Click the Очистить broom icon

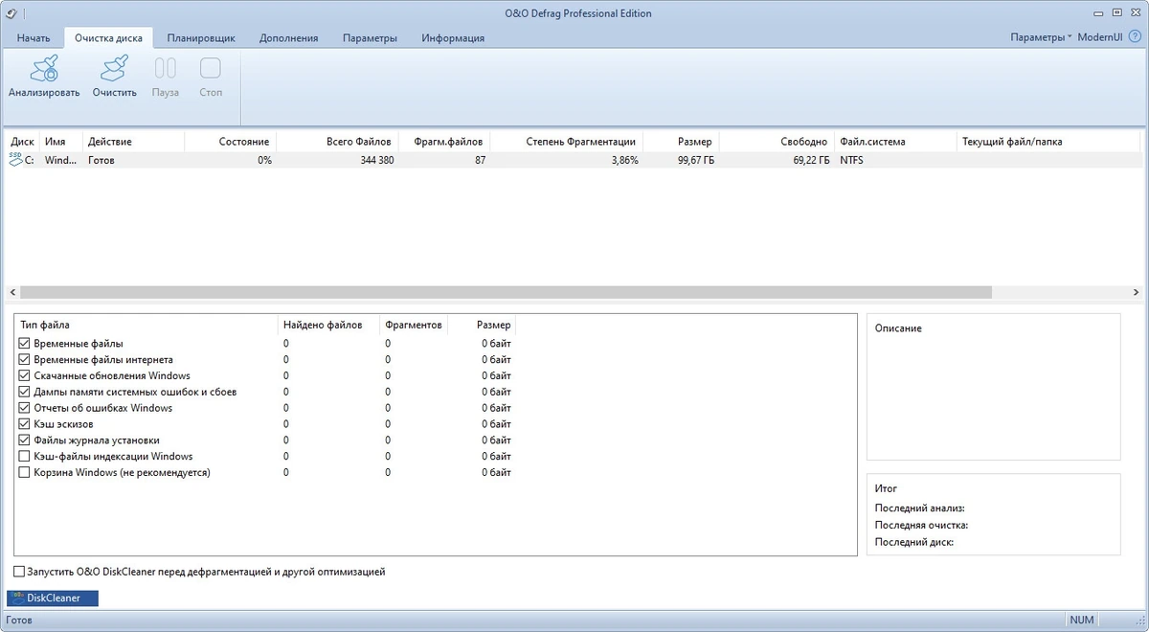point(114,69)
